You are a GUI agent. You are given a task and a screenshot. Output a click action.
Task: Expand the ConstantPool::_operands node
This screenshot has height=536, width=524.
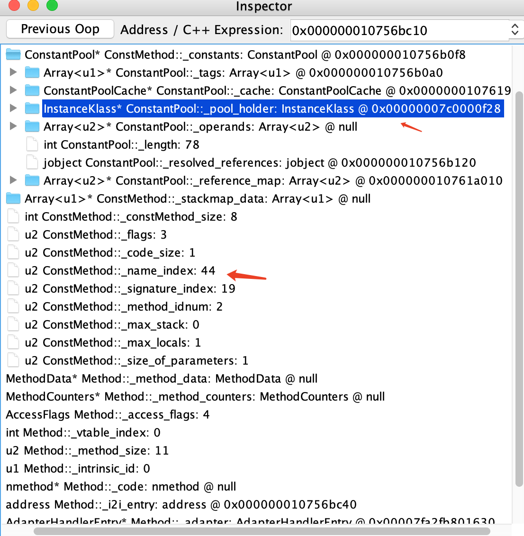click(x=14, y=126)
